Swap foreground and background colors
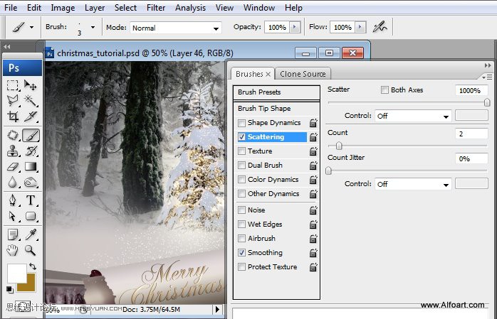The height and width of the screenshot is (319, 497). pos(32,266)
